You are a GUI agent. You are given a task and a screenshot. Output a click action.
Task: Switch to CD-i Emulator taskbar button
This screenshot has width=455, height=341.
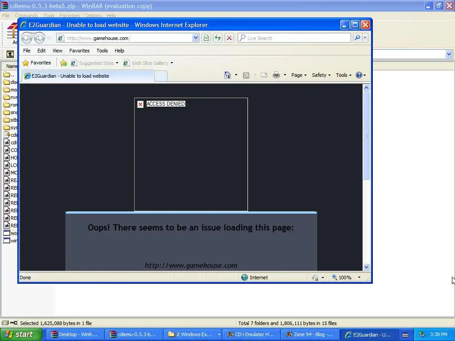click(251, 335)
